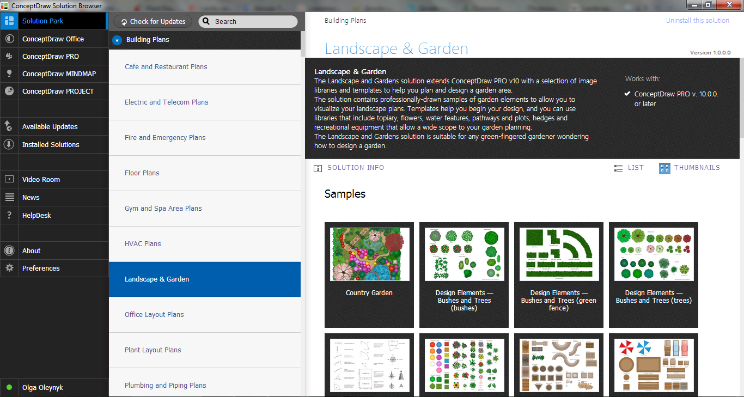Click the Installed Solutions download icon
Viewport: 744px width, 397px height.
[x=9, y=144]
